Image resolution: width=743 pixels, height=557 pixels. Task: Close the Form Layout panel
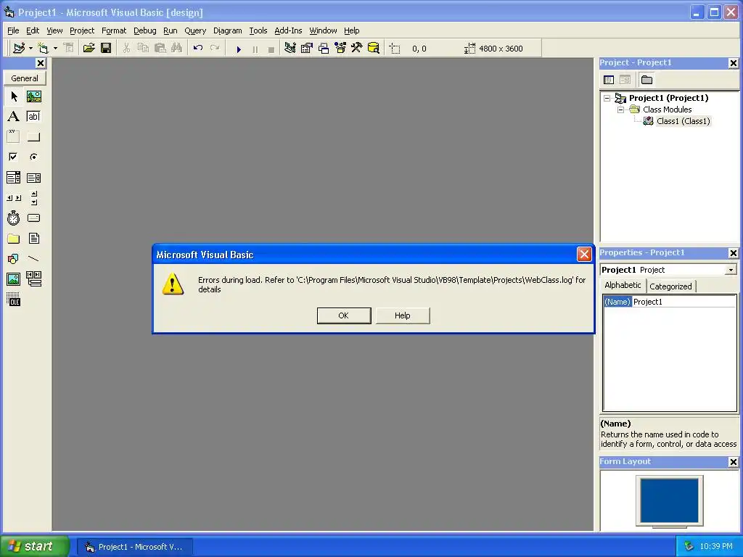tap(733, 462)
